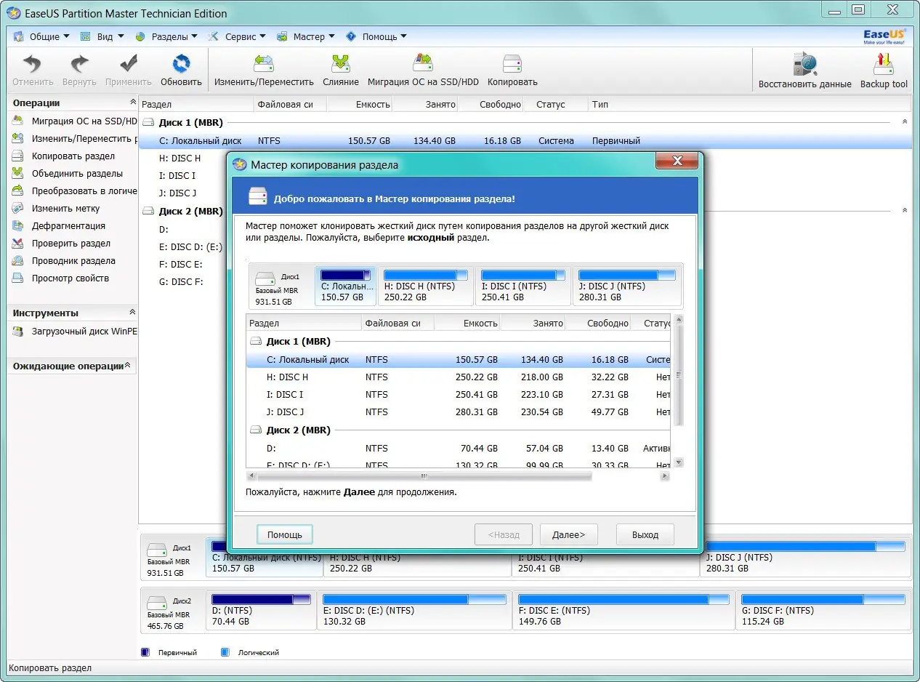Image resolution: width=920 pixels, height=682 pixels.
Task: Click the Выход button in wizard
Action: [x=645, y=534]
